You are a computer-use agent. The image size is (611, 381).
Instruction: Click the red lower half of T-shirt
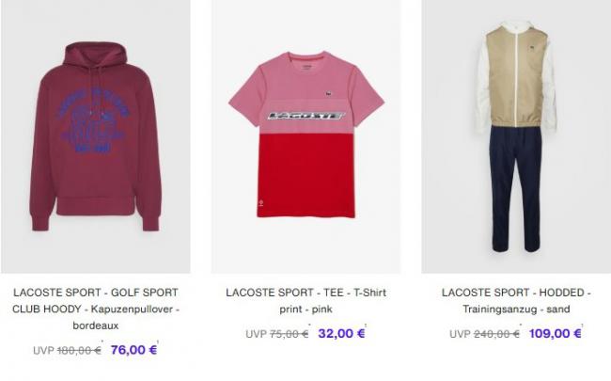pyautogui.click(x=306, y=176)
